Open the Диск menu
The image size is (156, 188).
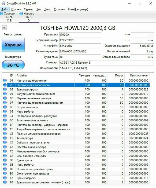[x=47, y=9]
